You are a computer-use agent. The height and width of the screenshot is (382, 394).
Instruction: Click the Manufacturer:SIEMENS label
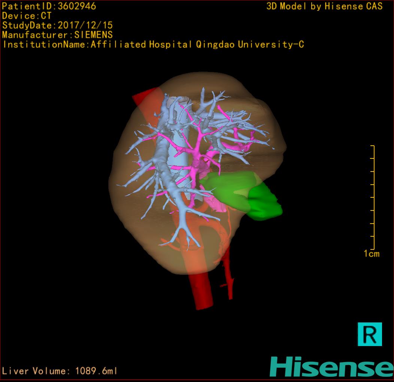(57, 35)
